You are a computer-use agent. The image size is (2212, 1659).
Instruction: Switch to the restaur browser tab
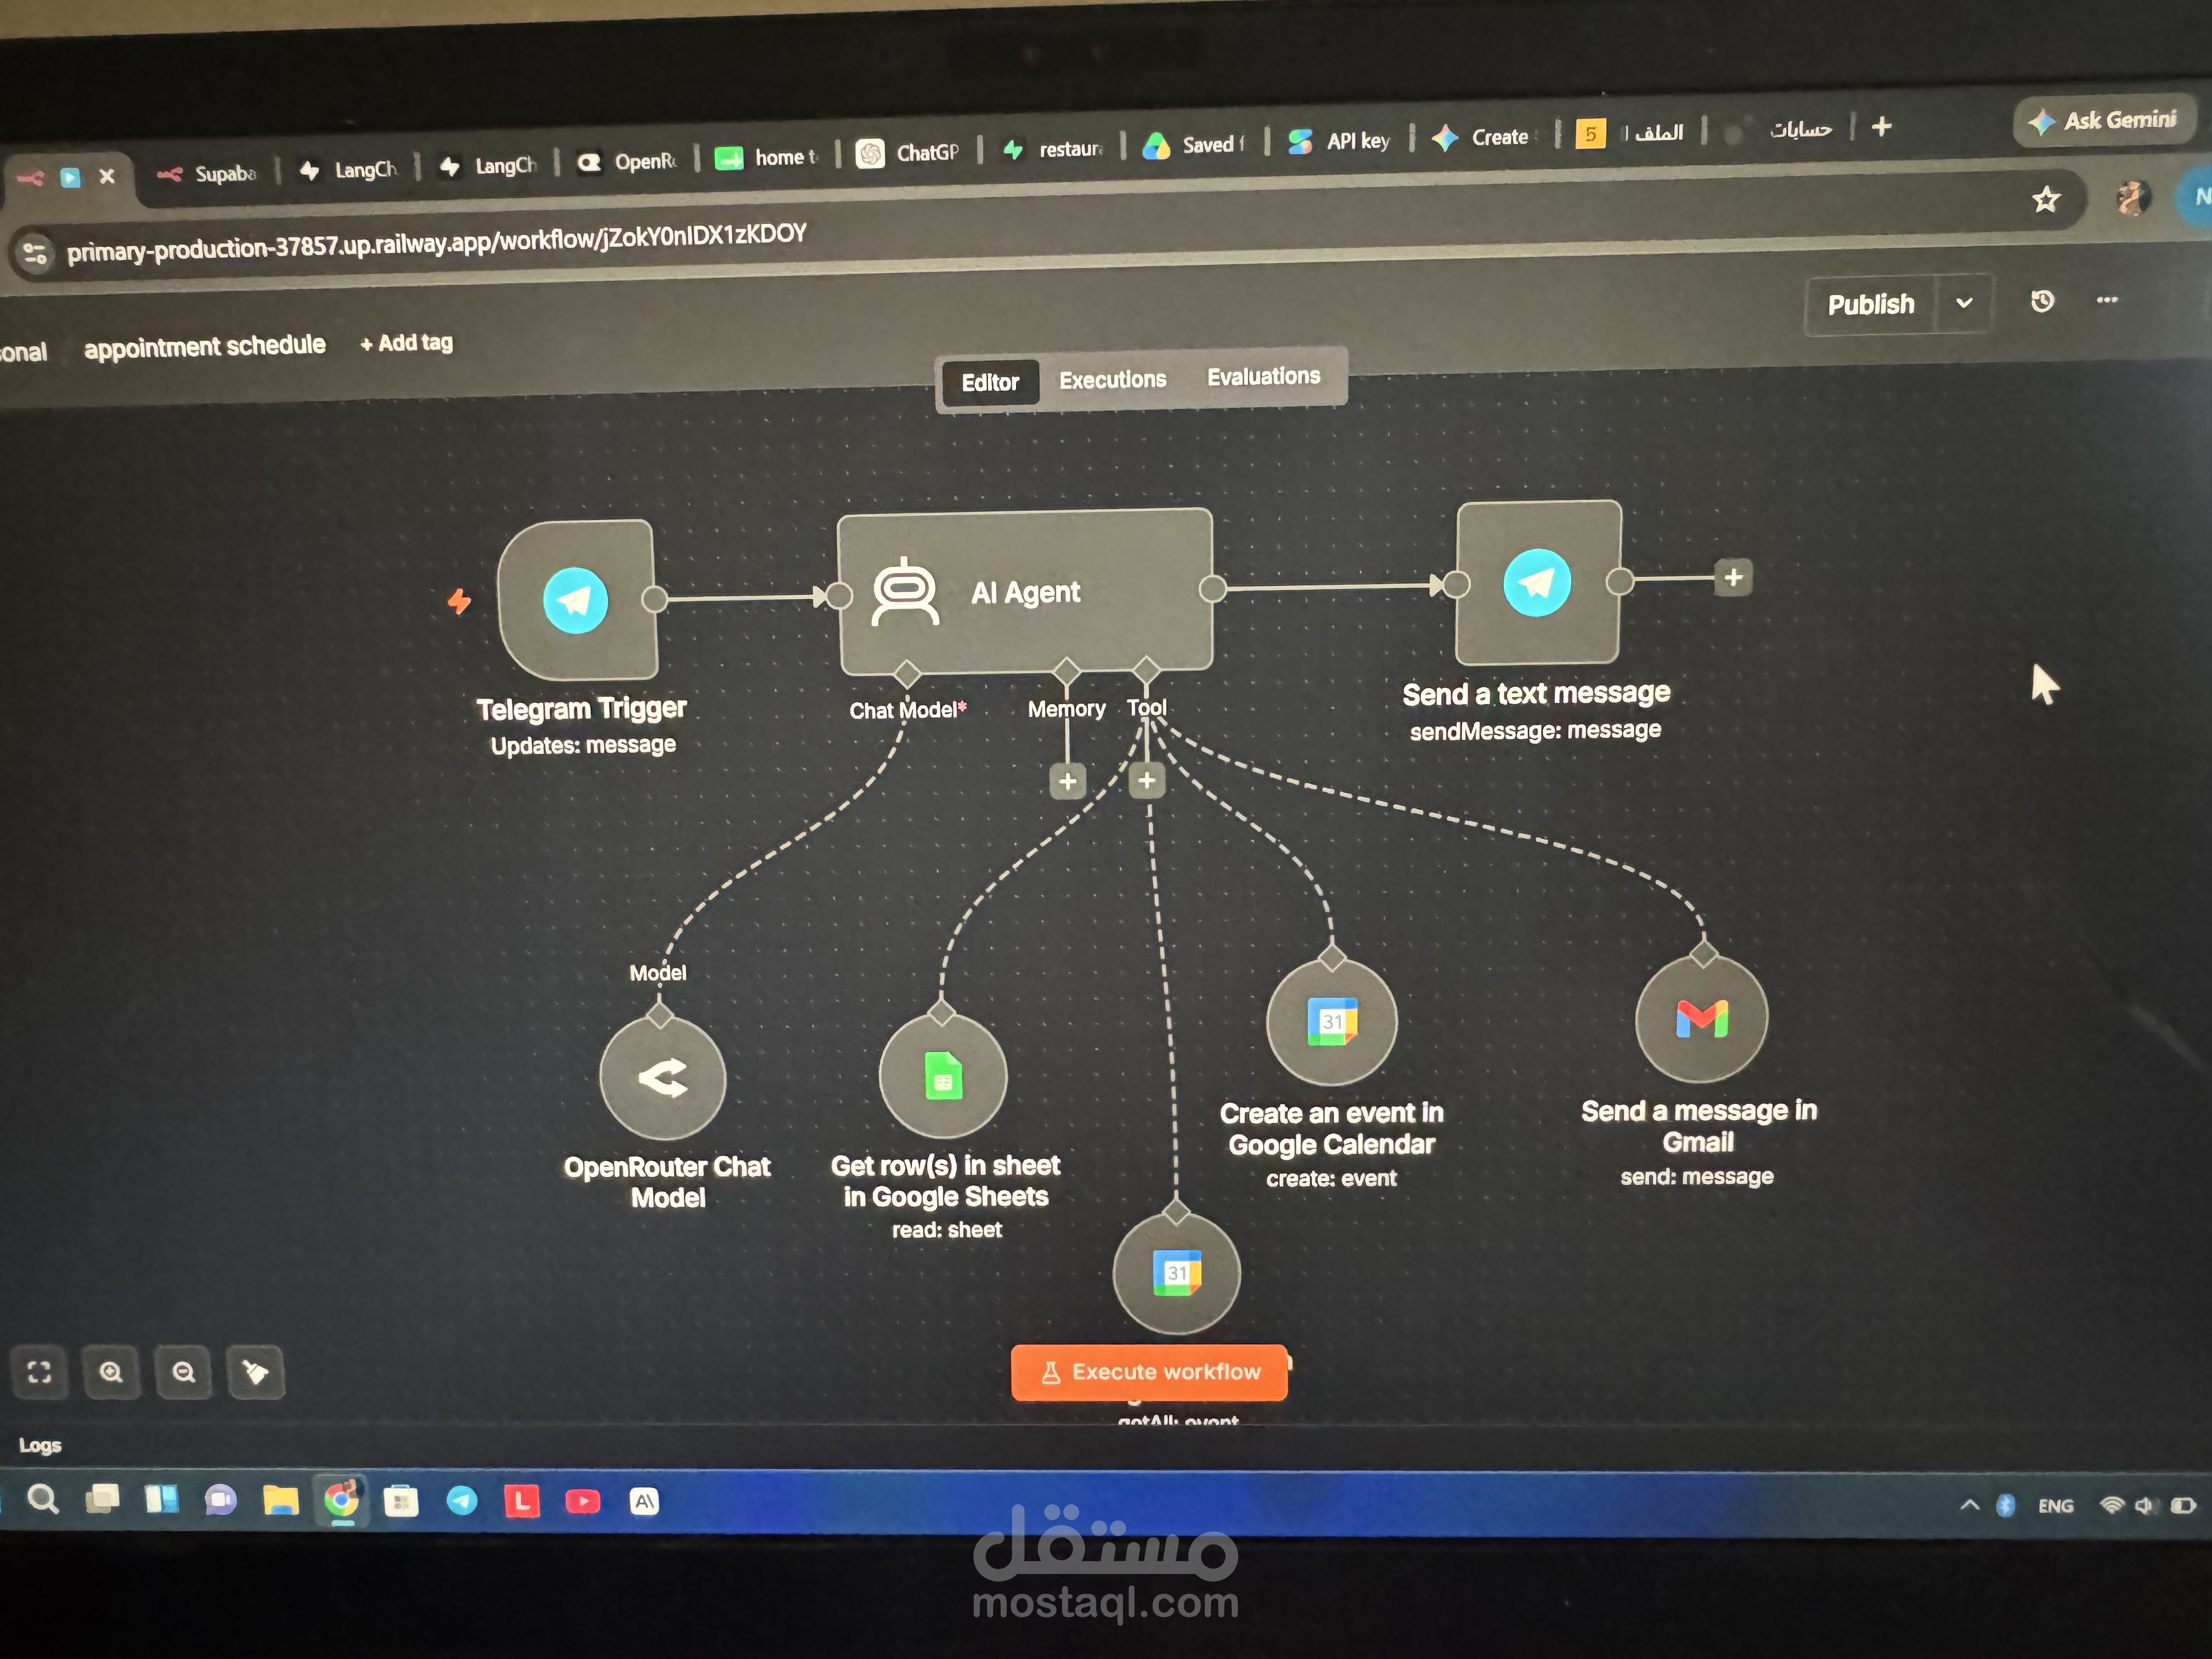(1053, 150)
